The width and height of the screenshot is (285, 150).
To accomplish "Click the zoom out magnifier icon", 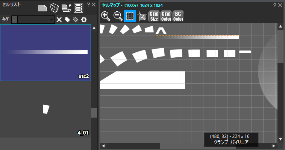I will click(x=118, y=16).
